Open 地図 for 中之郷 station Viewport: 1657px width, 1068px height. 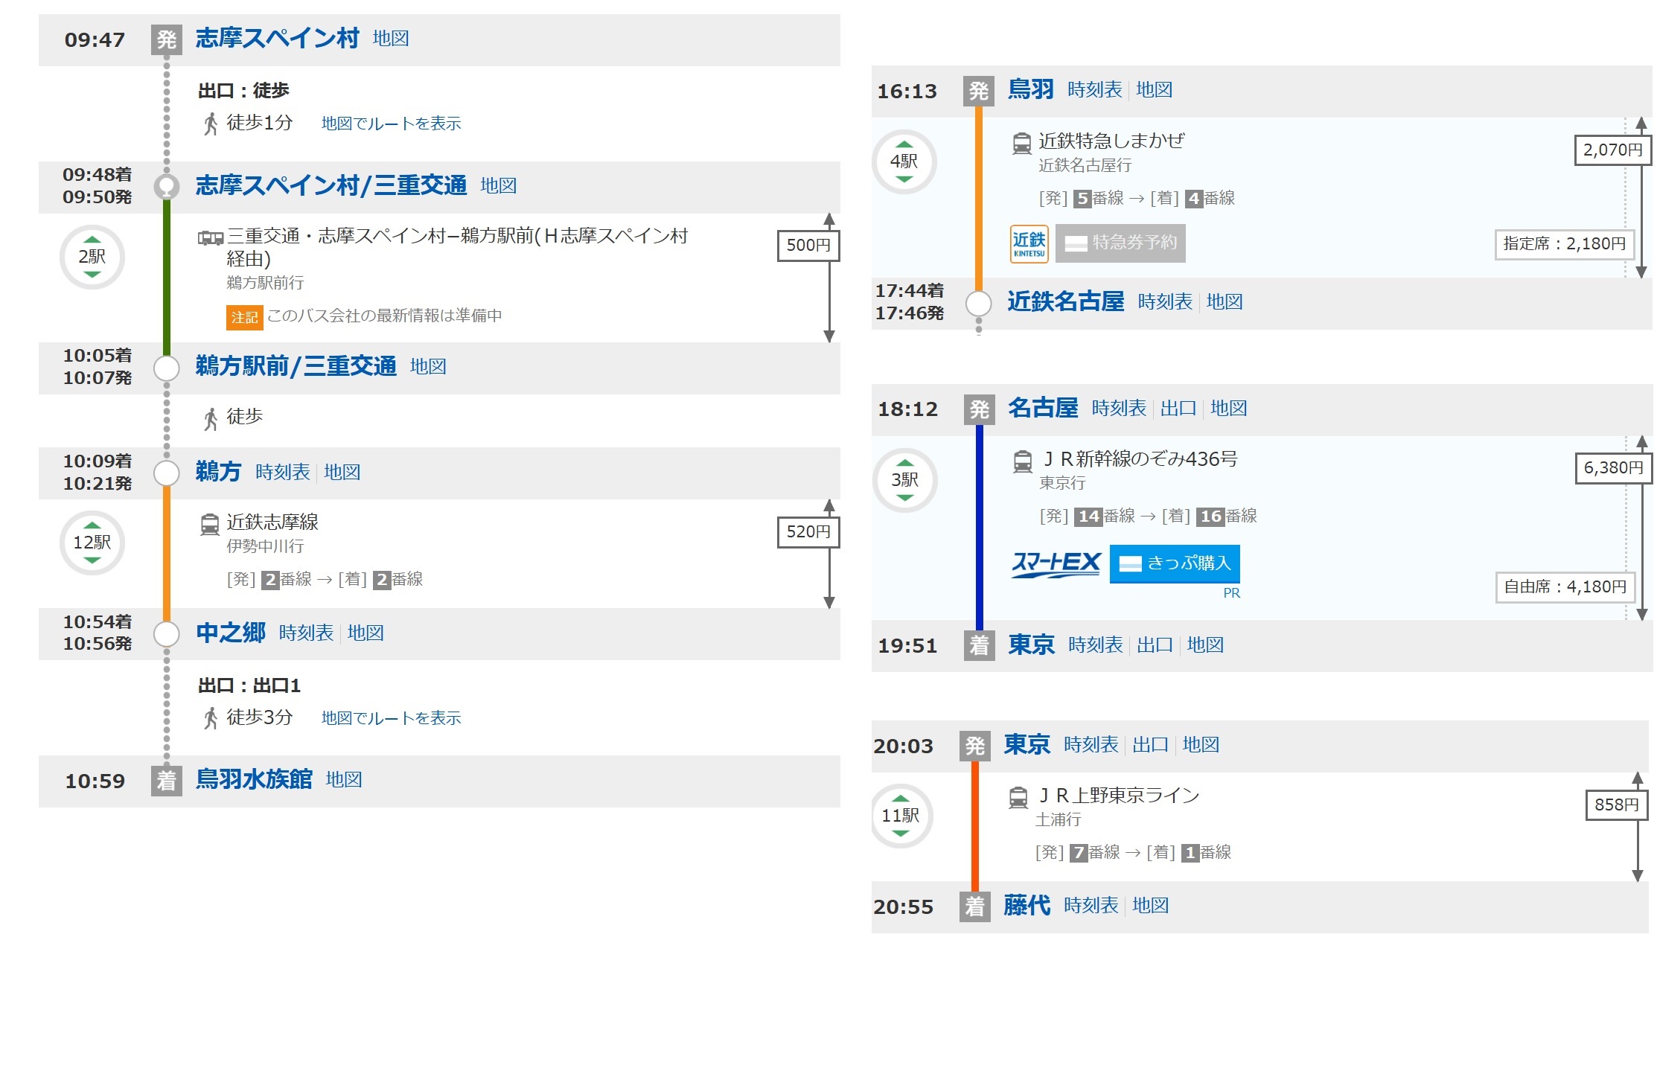pyautogui.click(x=365, y=633)
